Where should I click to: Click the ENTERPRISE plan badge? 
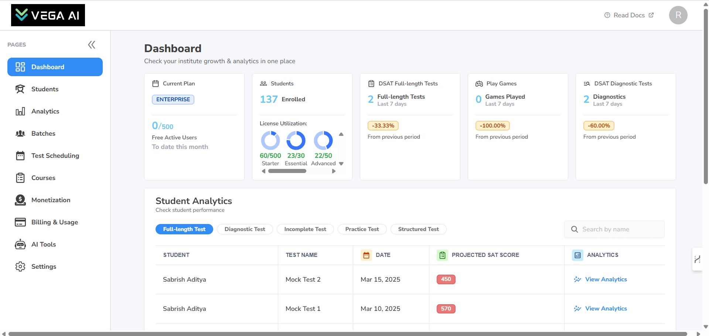(x=173, y=99)
